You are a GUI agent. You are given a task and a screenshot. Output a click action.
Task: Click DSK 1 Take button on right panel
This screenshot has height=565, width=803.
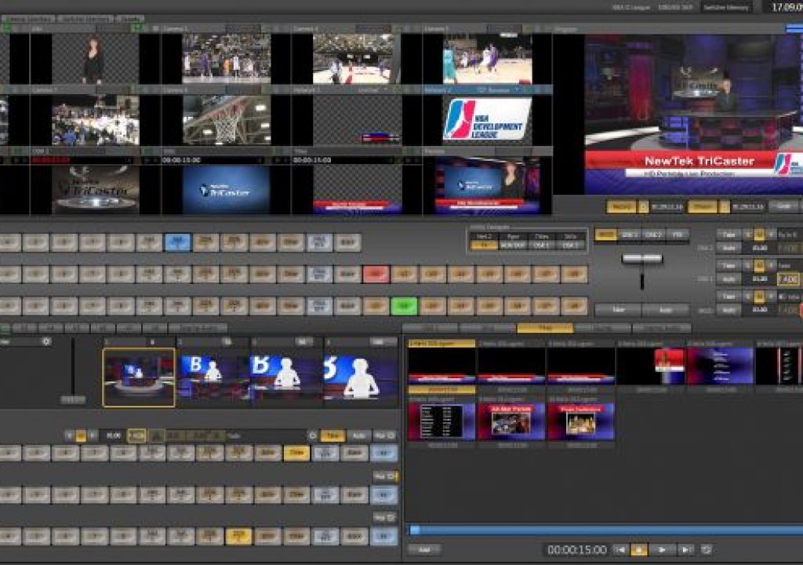(x=729, y=235)
